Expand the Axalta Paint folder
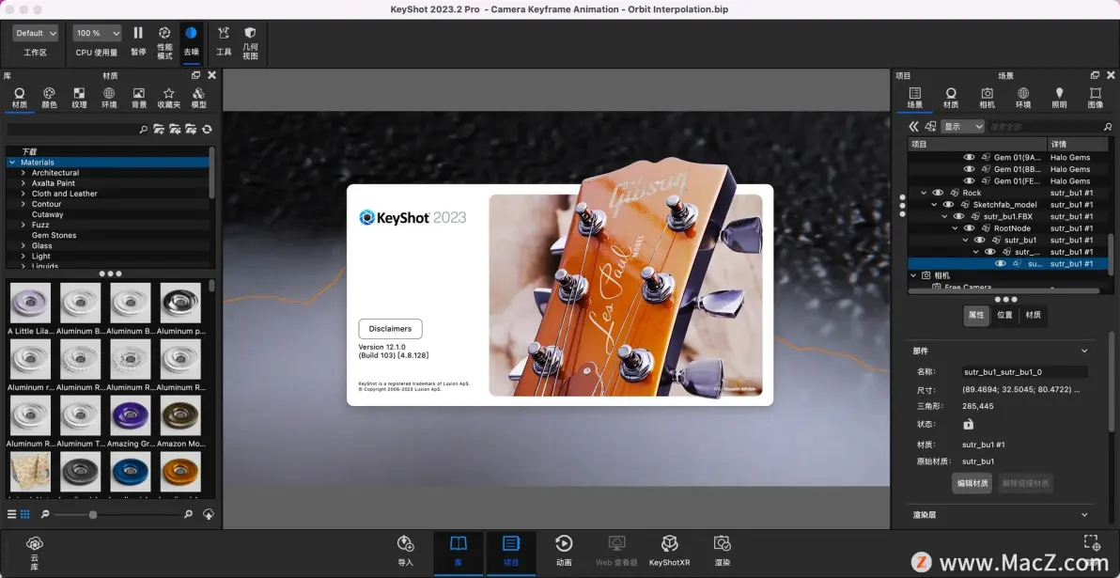Image resolution: width=1120 pixels, height=578 pixels. [23, 183]
